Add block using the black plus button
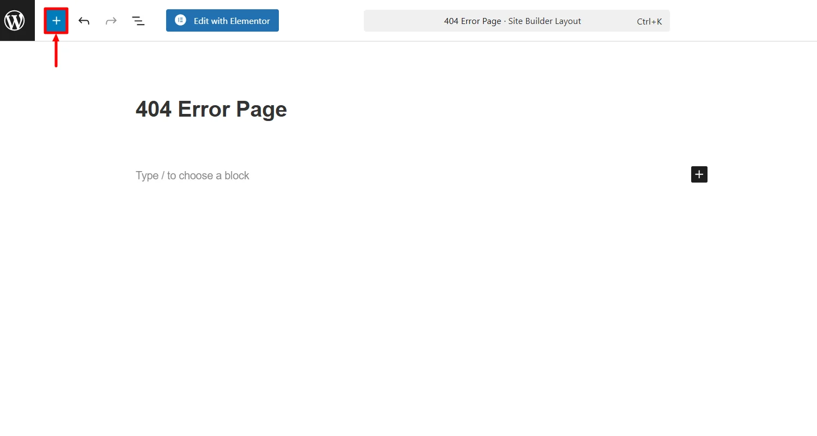 (699, 174)
